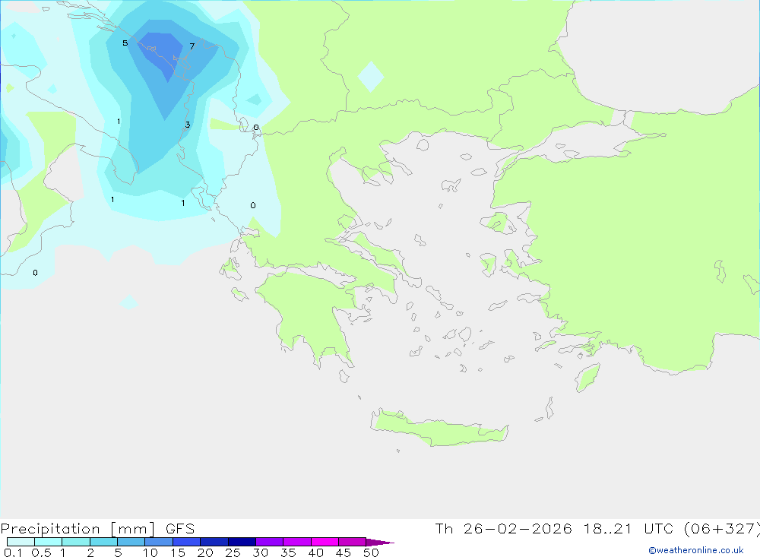Click the legend swatch between 1 and 2

click(x=76, y=542)
